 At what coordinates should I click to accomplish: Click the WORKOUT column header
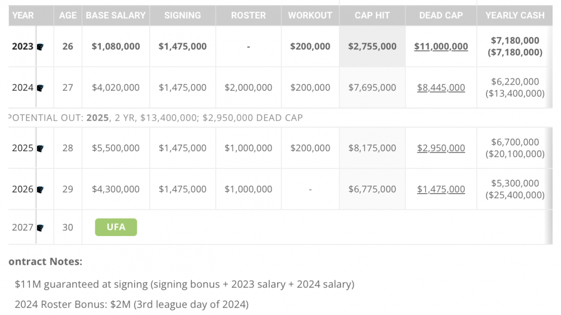coord(310,15)
